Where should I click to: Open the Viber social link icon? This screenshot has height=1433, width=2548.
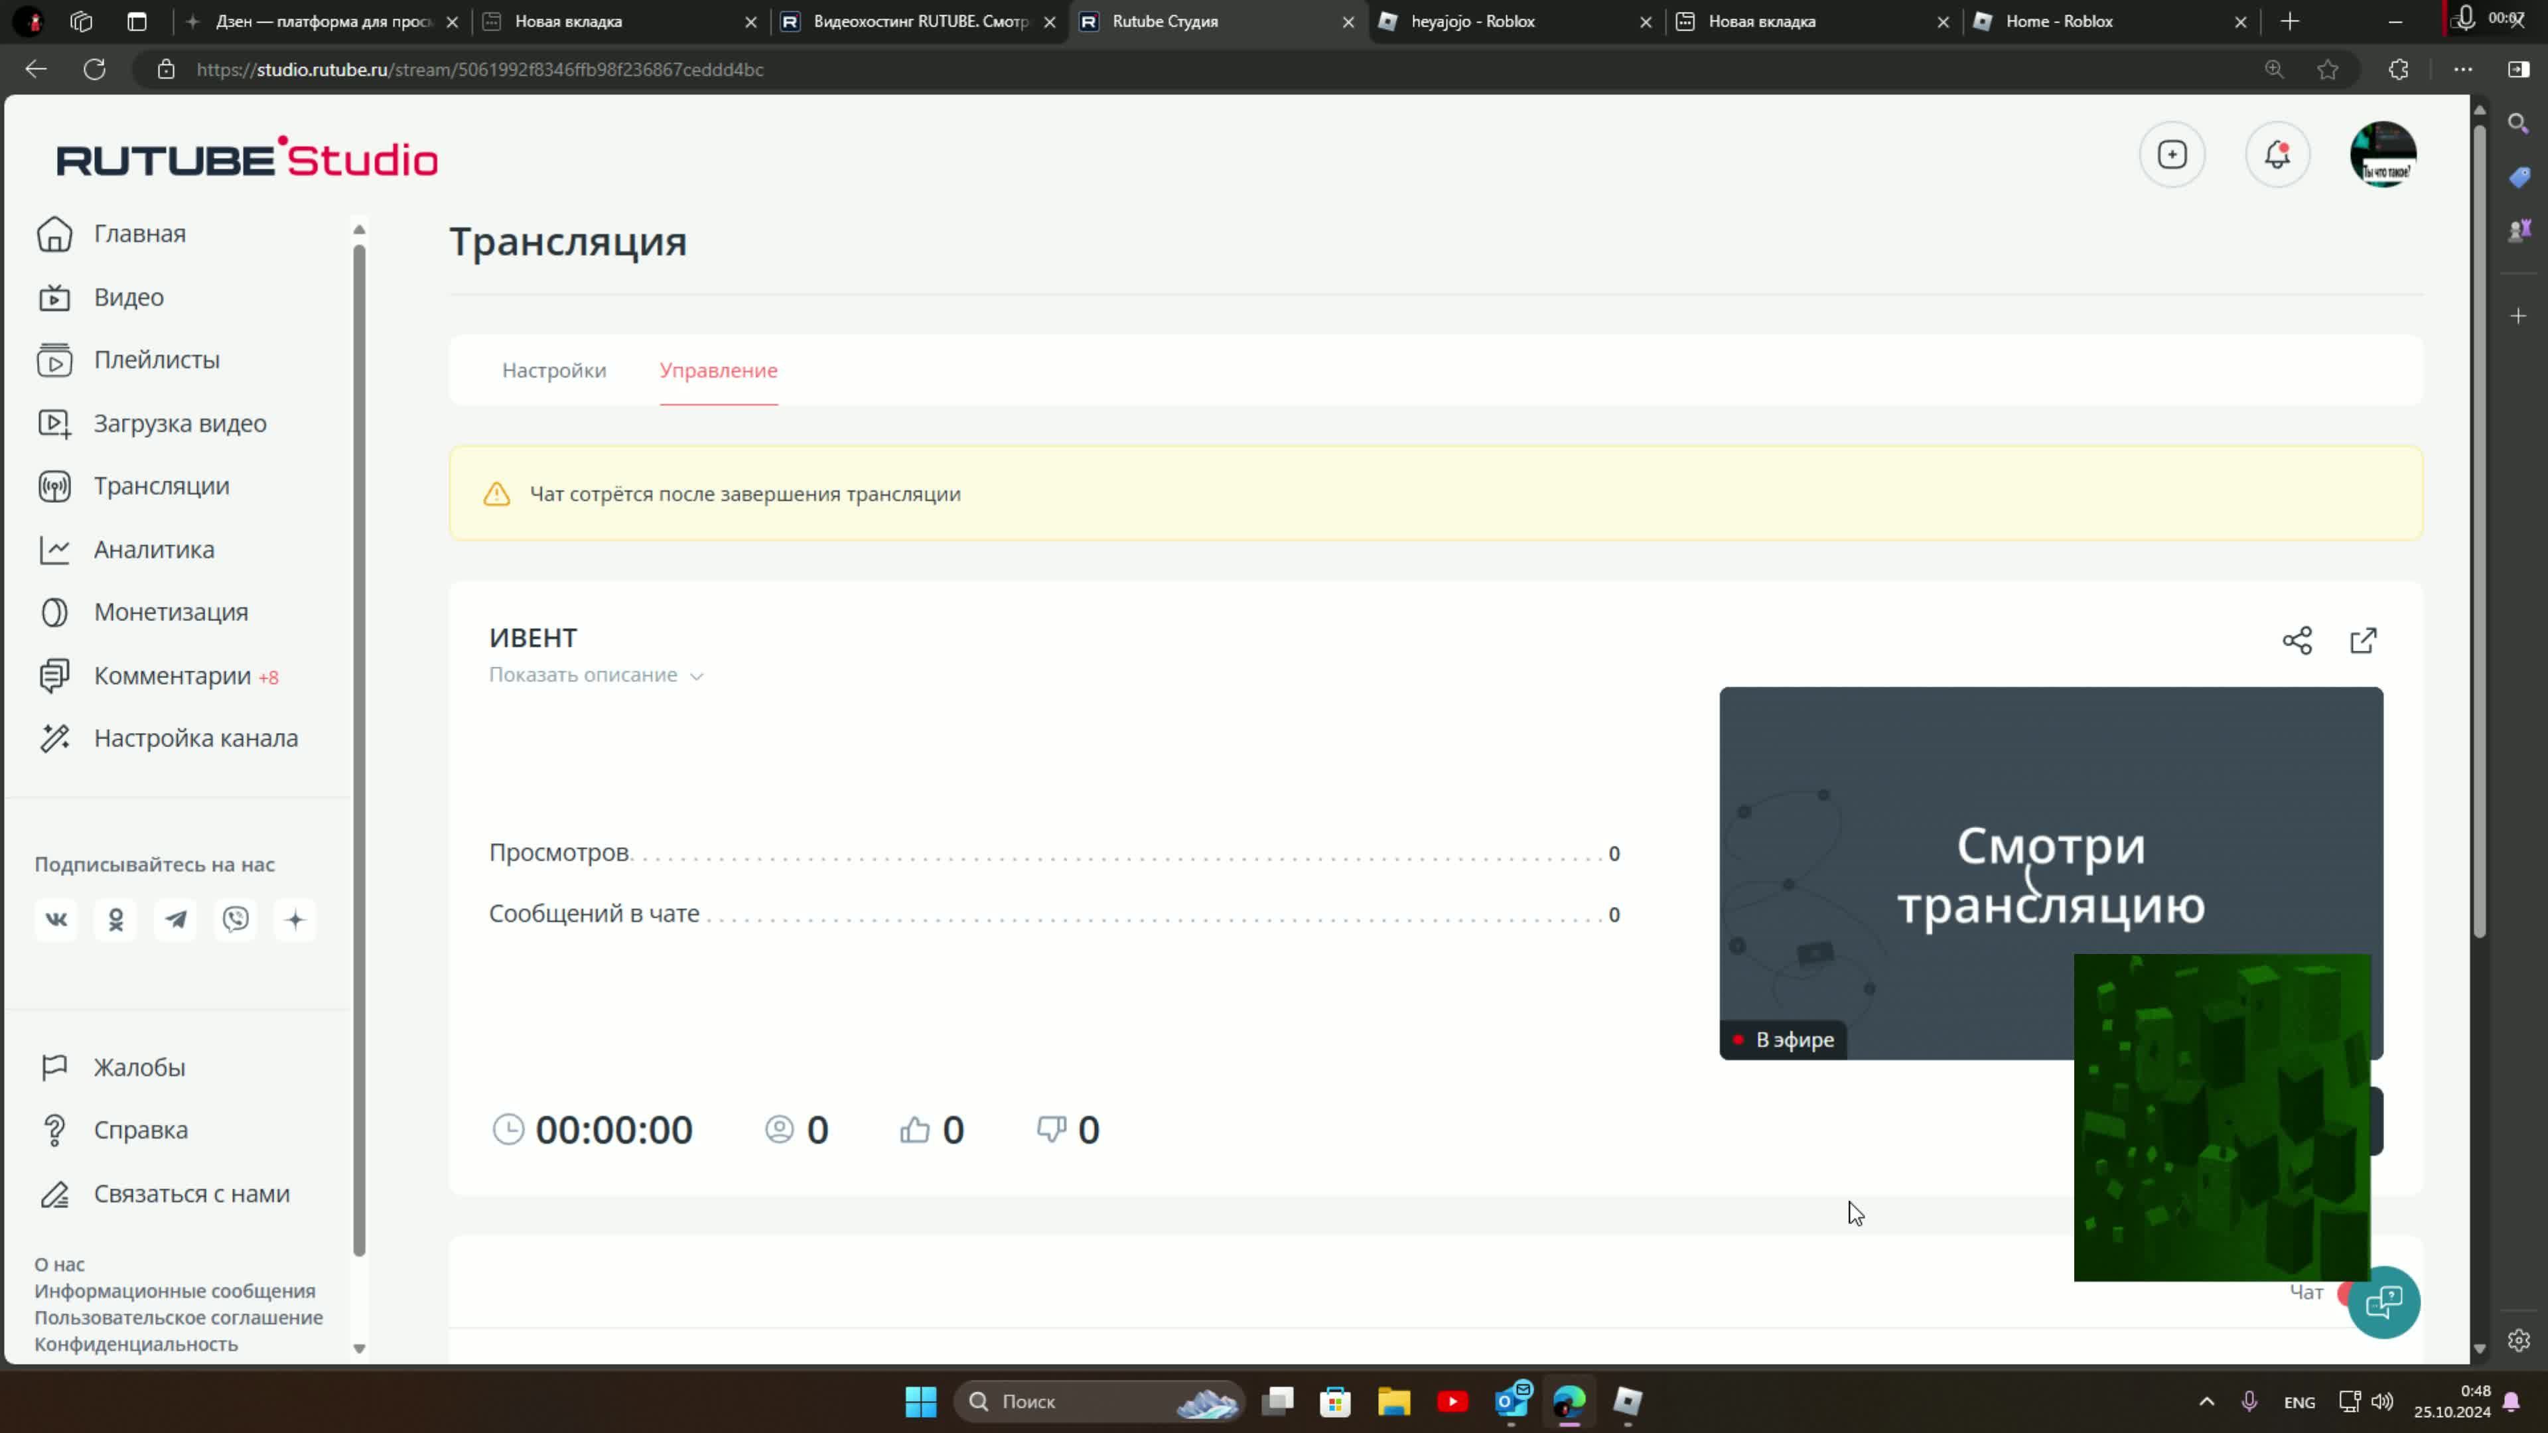click(236, 920)
